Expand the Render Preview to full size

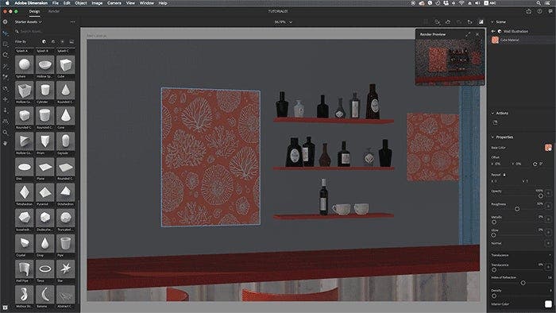point(468,34)
